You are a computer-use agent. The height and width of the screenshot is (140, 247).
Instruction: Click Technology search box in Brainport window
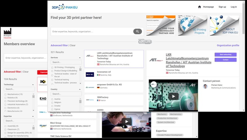pyautogui.click(x=19, y=89)
